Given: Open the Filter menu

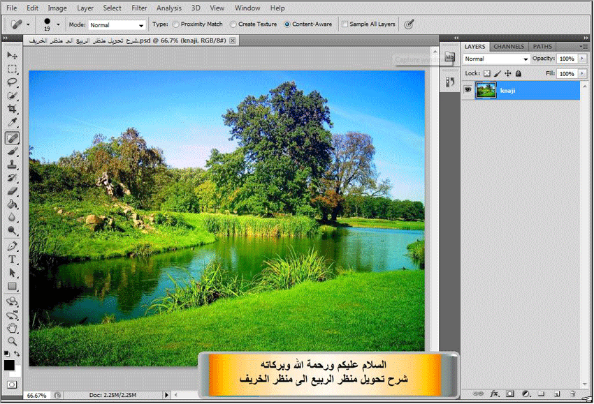Looking at the screenshot, I should click(139, 8).
